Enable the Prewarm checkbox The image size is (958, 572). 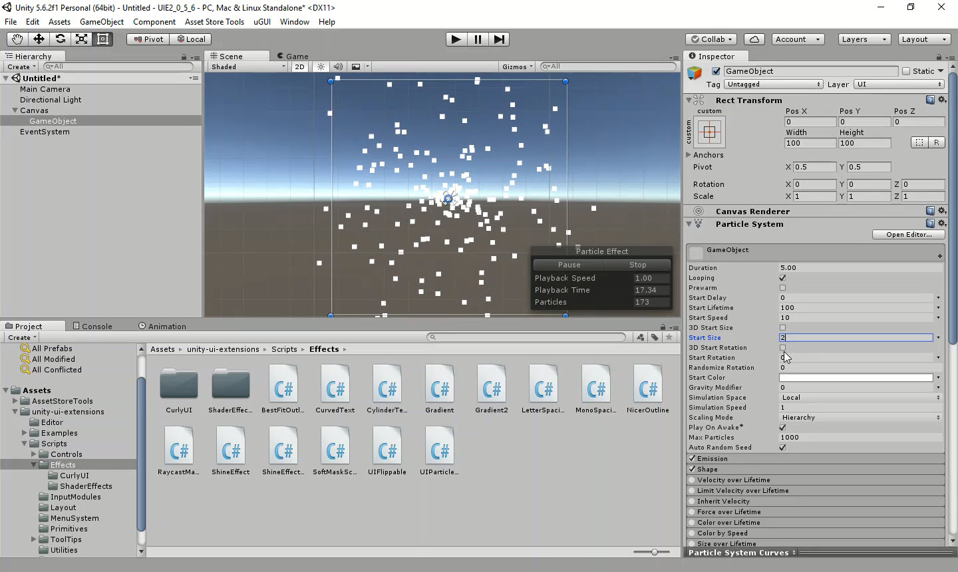click(782, 288)
